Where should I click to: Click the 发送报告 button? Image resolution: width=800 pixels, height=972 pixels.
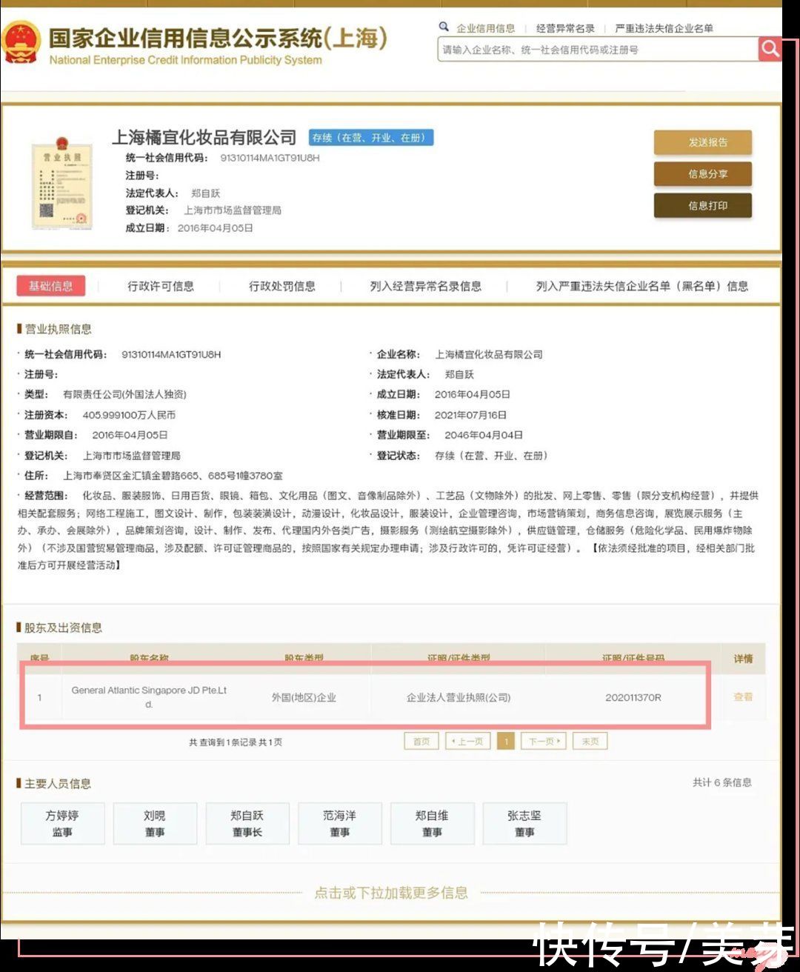pos(703,142)
